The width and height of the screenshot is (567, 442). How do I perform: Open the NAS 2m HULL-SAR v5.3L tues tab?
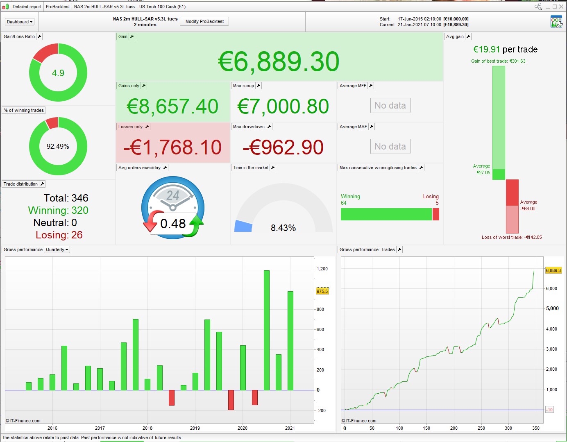[x=104, y=7]
